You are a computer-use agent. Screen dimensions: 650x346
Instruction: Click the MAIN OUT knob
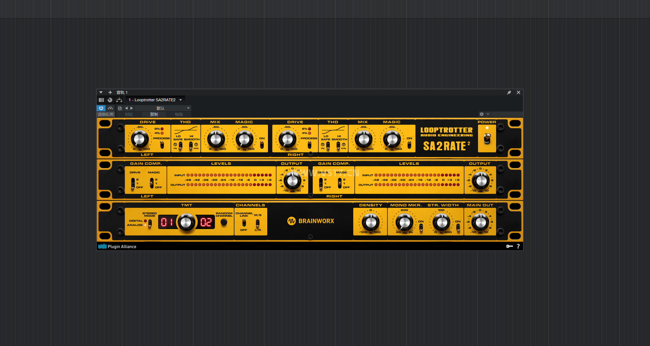click(x=480, y=222)
